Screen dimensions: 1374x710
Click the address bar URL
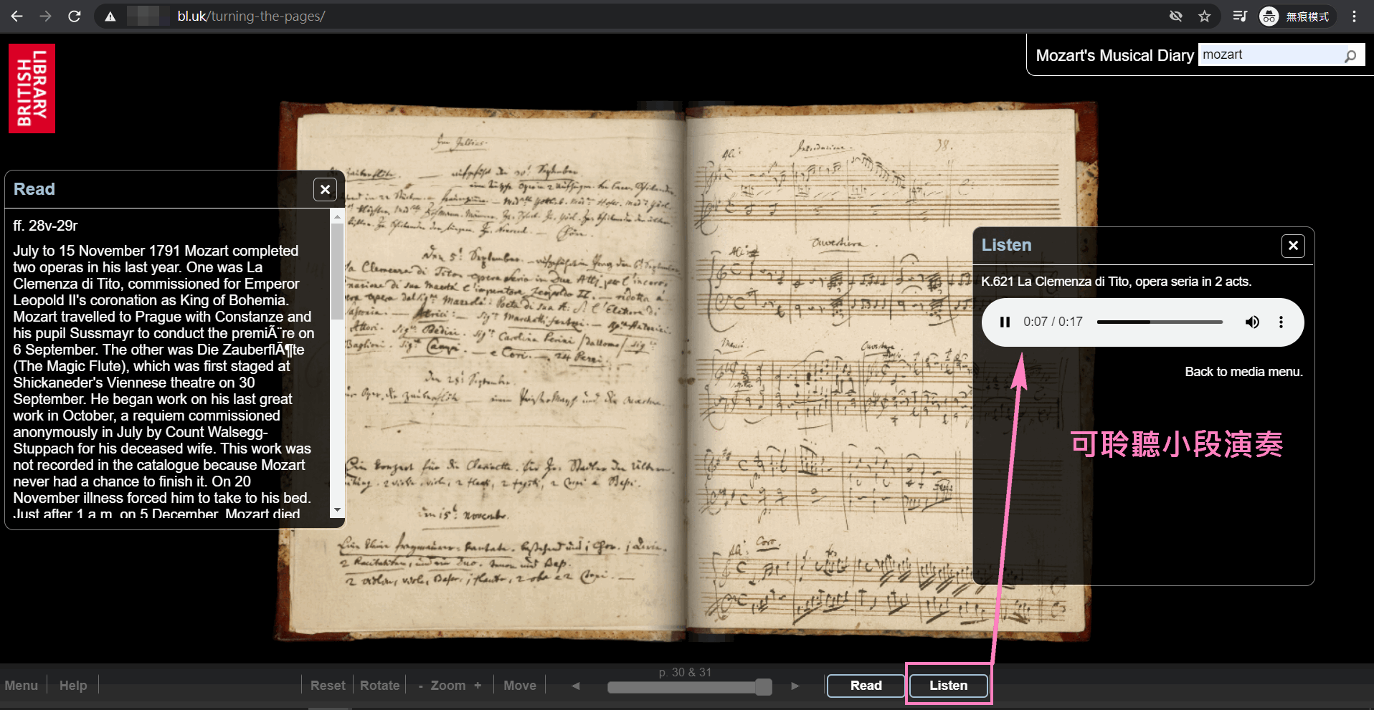251,16
